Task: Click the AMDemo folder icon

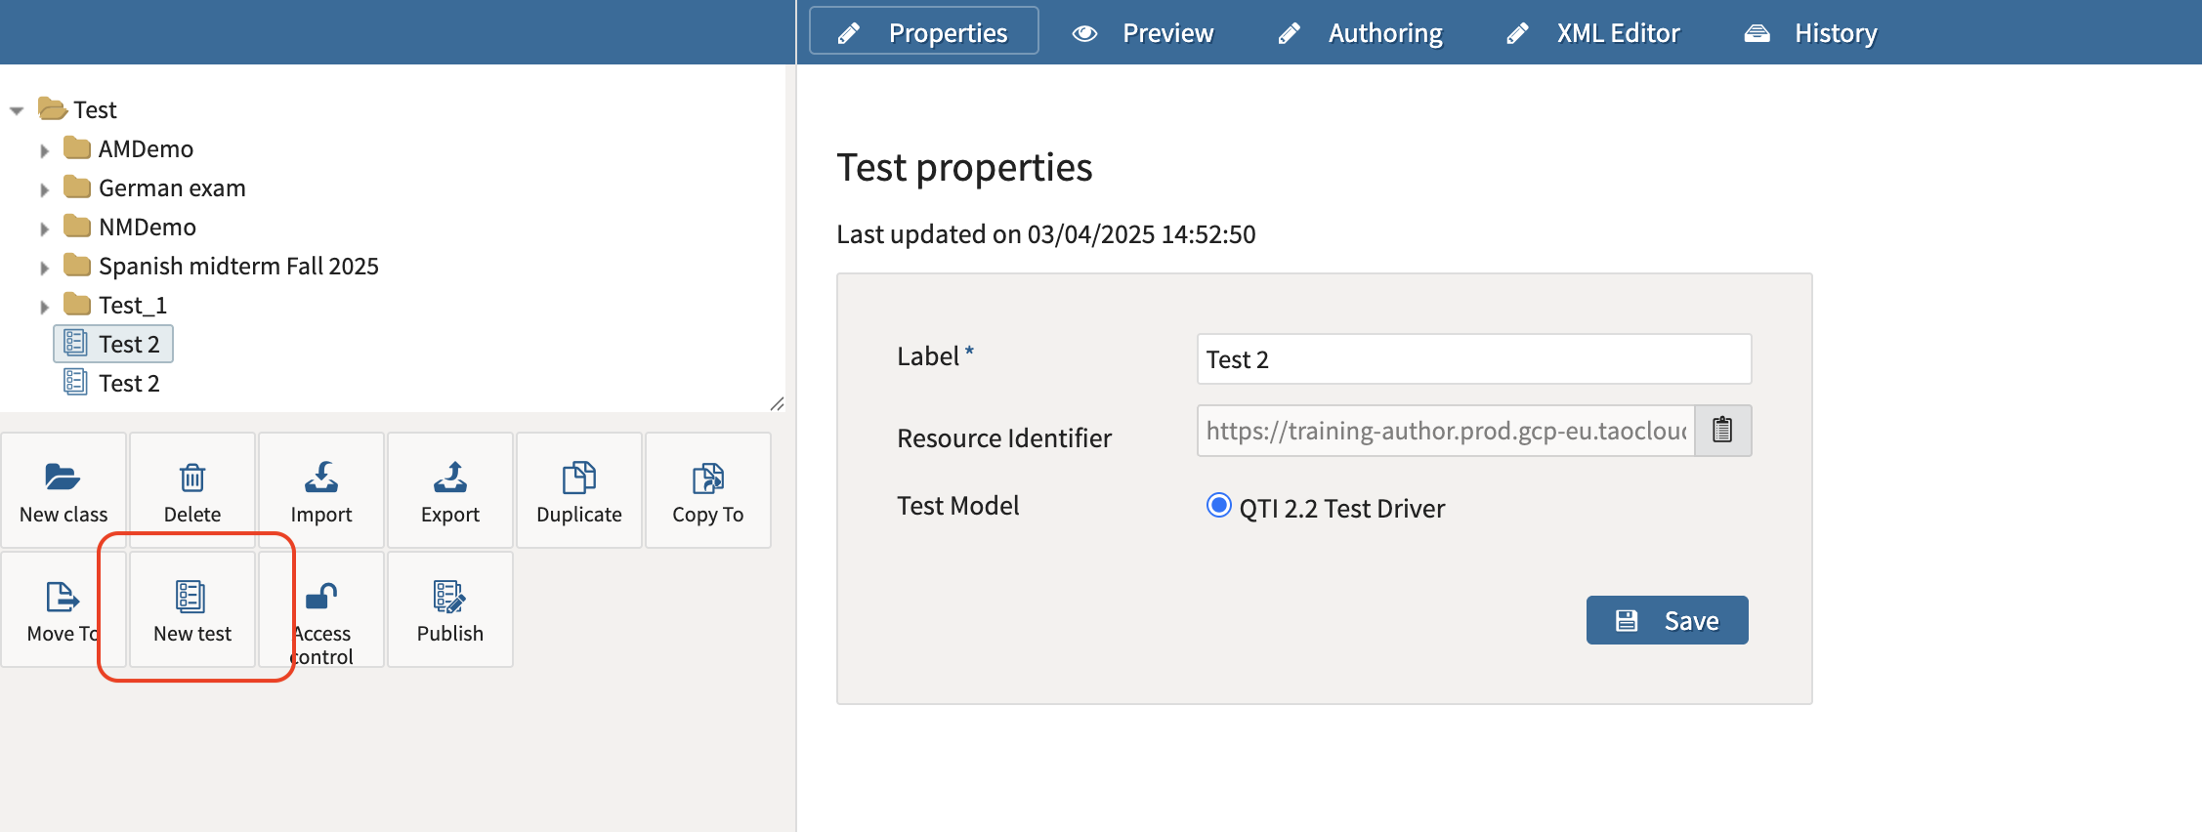Action: coord(77,148)
